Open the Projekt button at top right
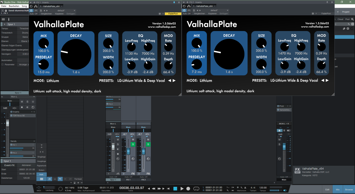The image size is (355, 194). tap(346, 12)
